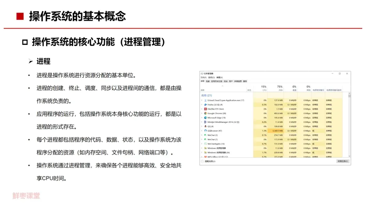Switch to the 应用历史记录 tab
368x207 pixels.
point(216,81)
